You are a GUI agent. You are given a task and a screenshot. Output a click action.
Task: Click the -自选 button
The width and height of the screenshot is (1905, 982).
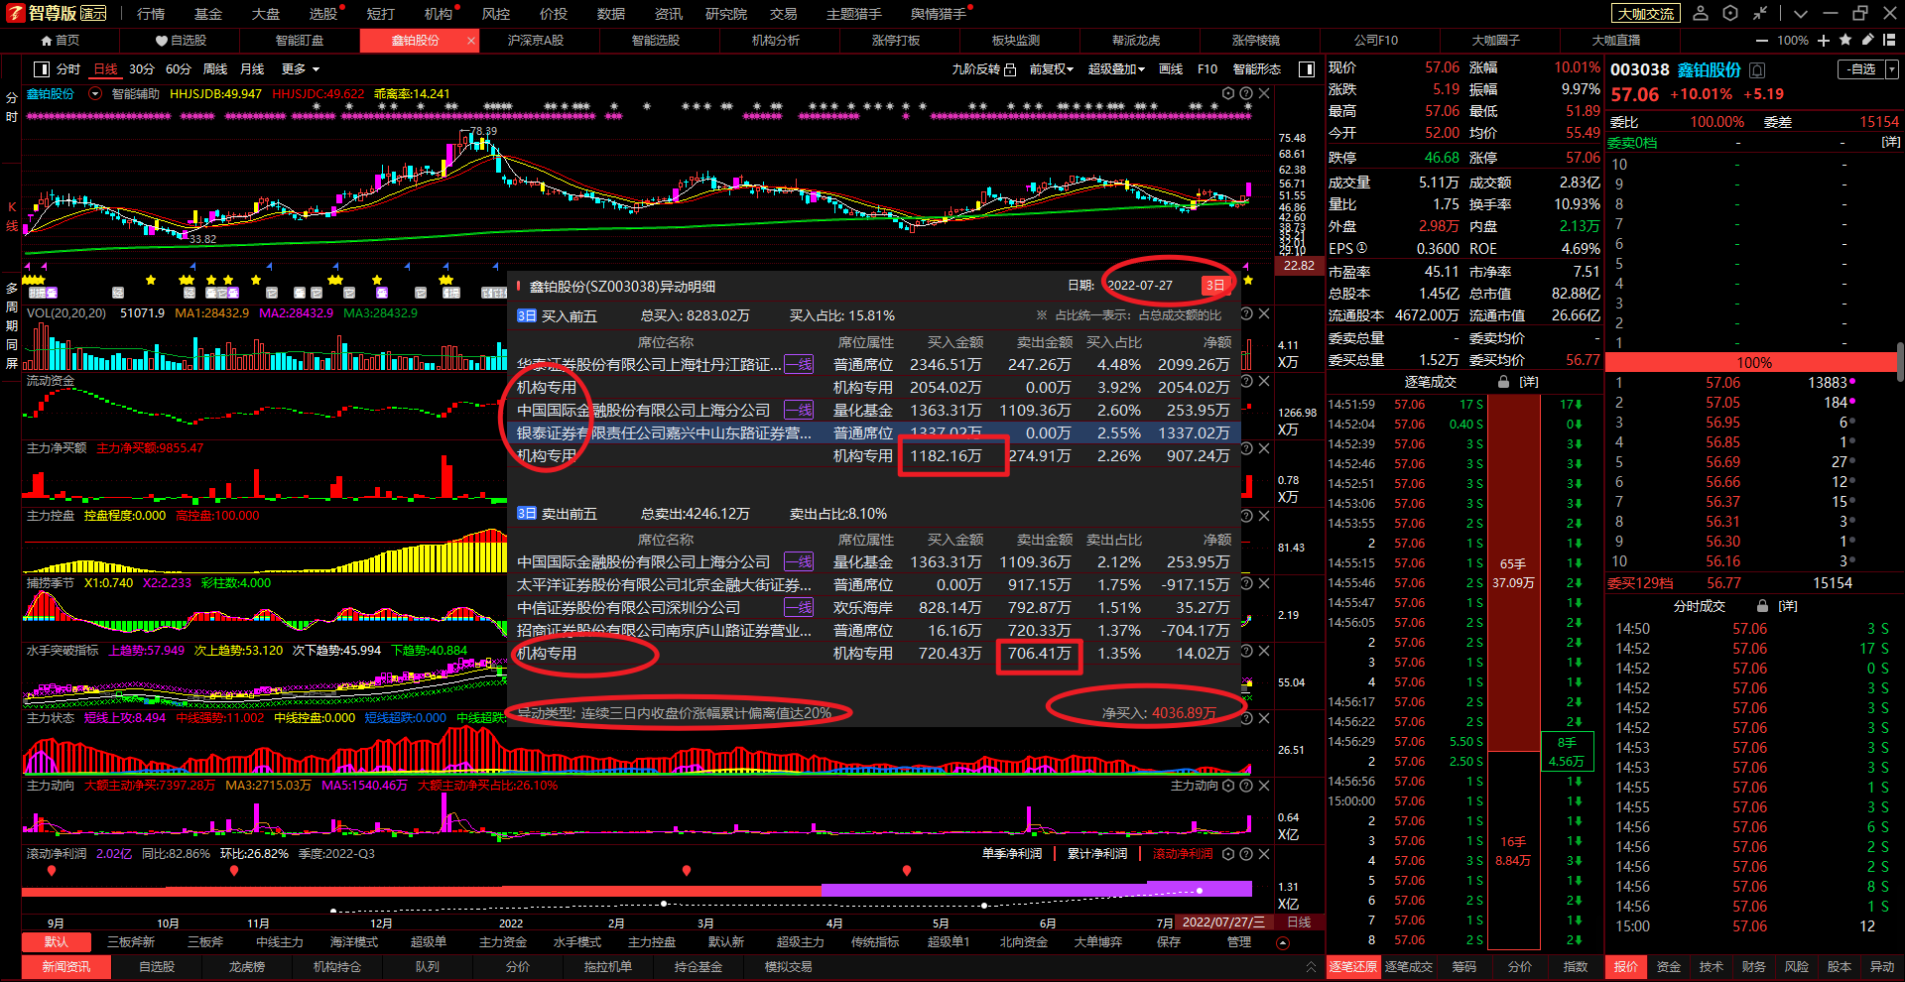1861,69
